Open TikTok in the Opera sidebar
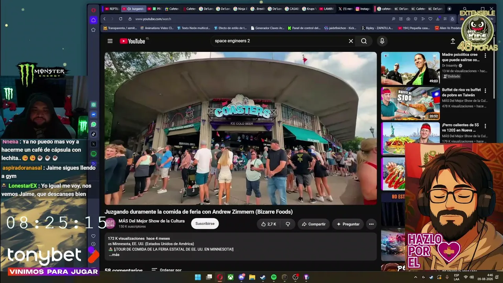The height and width of the screenshot is (283, 503). [x=94, y=134]
